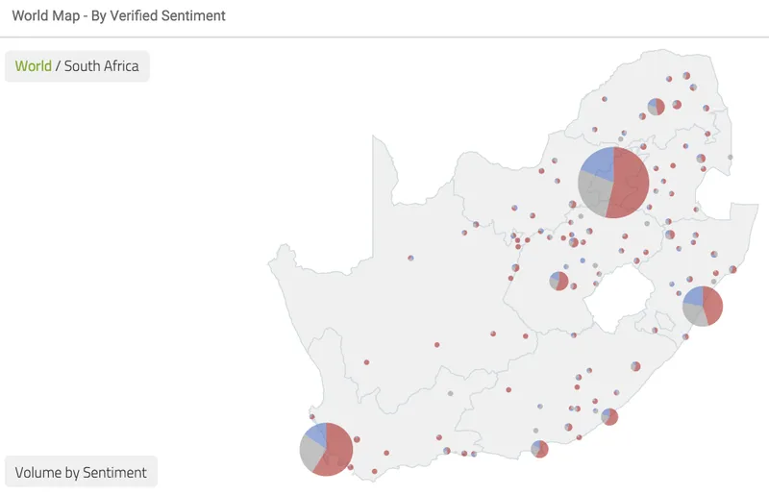Click the small dot near Upington in Northern Cape
The width and height of the screenshot is (769, 495).
[410, 258]
